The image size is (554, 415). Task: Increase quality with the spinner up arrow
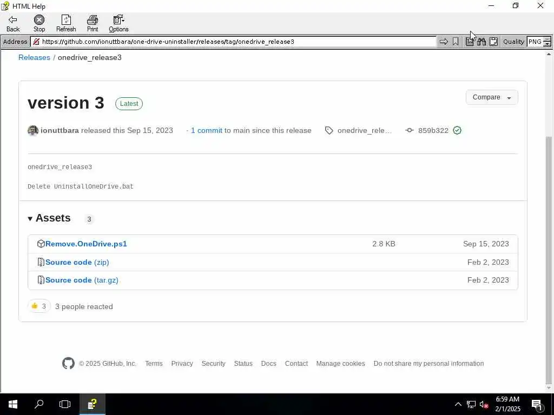548,39
